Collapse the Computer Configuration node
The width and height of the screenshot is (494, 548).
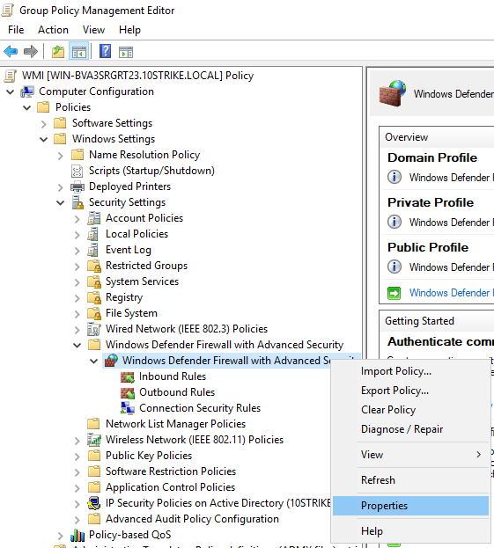[x=11, y=91]
